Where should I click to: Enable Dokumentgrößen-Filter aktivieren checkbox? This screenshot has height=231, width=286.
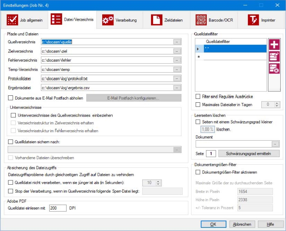click(x=198, y=172)
